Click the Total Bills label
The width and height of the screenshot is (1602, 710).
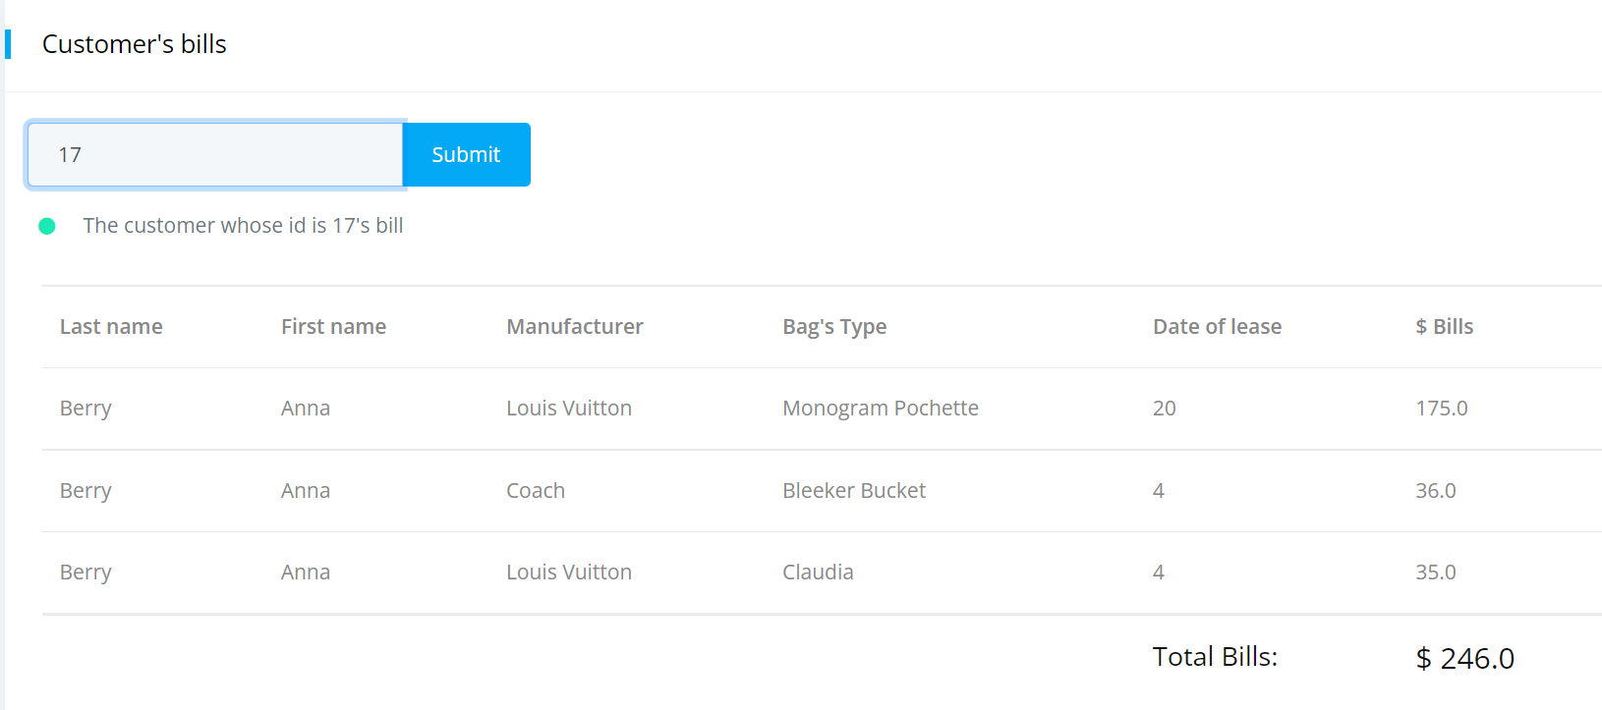click(1215, 657)
